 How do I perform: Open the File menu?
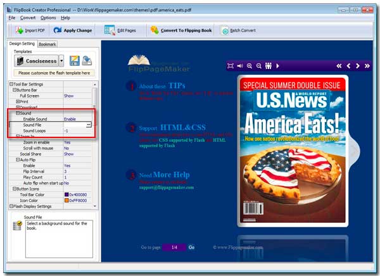click(x=11, y=18)
